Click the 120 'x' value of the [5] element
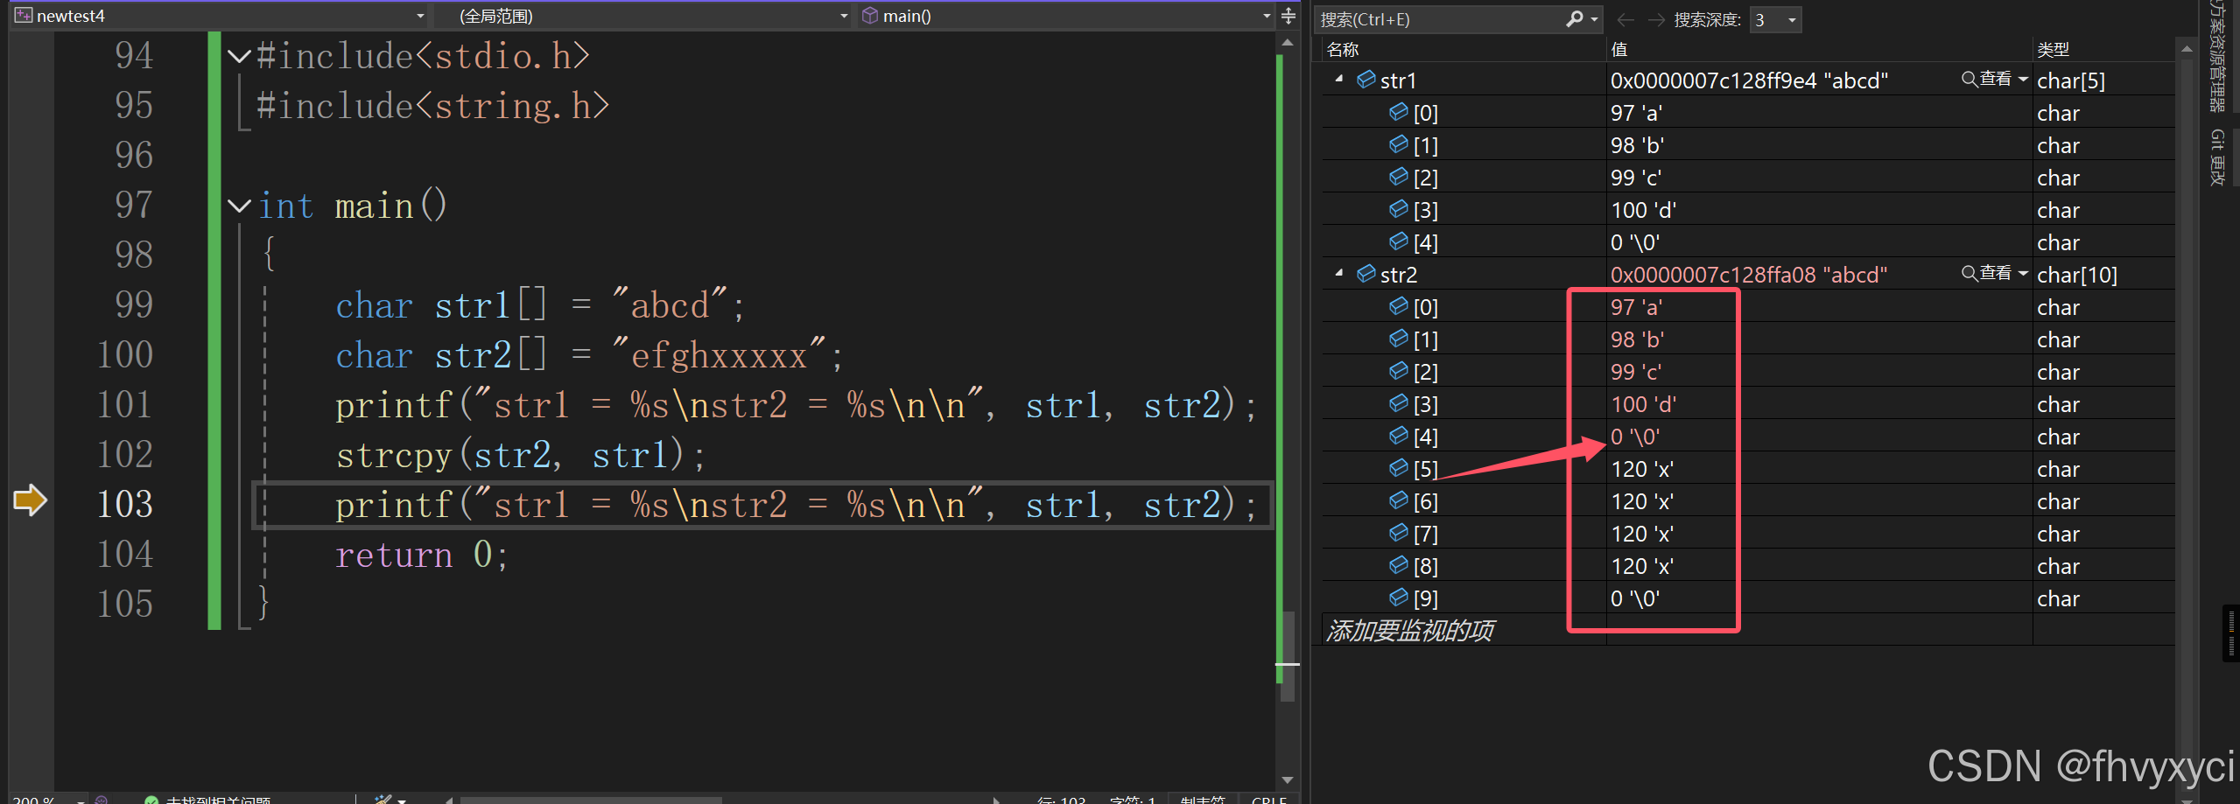The width and height of the screenshot is (2240, 804). 1641,469
